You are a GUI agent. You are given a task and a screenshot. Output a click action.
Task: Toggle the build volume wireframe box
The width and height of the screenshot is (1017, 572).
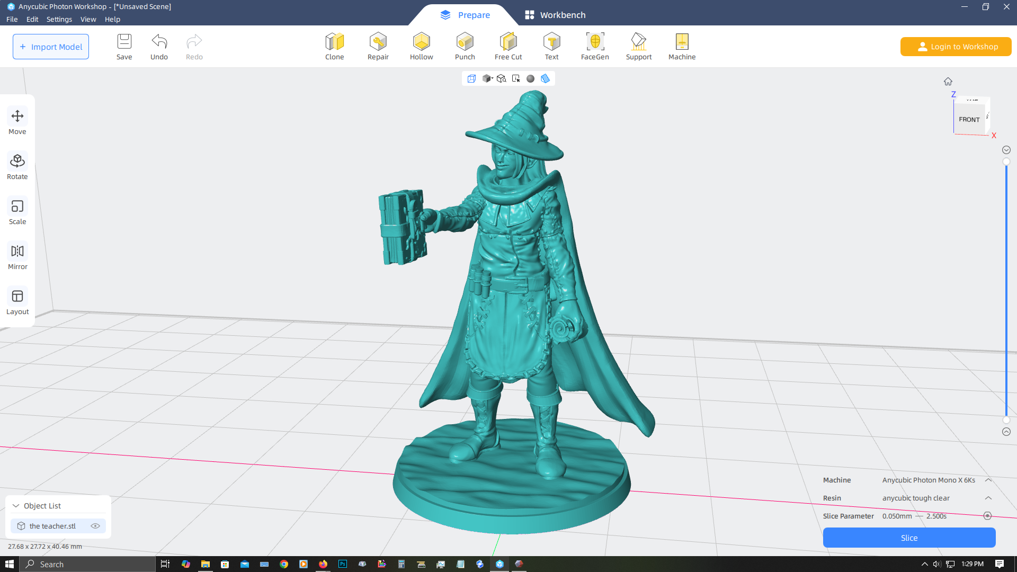[471, 78]
